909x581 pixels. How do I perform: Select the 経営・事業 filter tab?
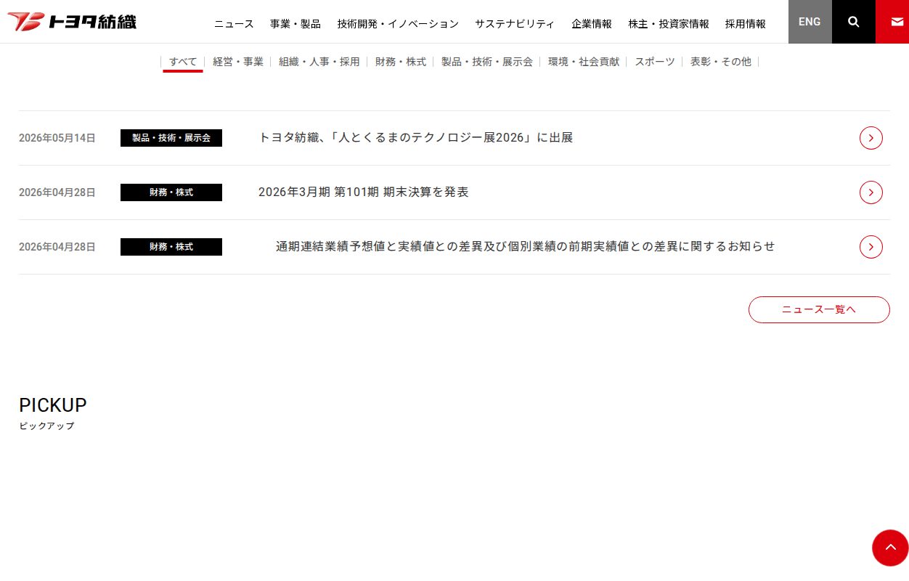[x=238, y=62]
